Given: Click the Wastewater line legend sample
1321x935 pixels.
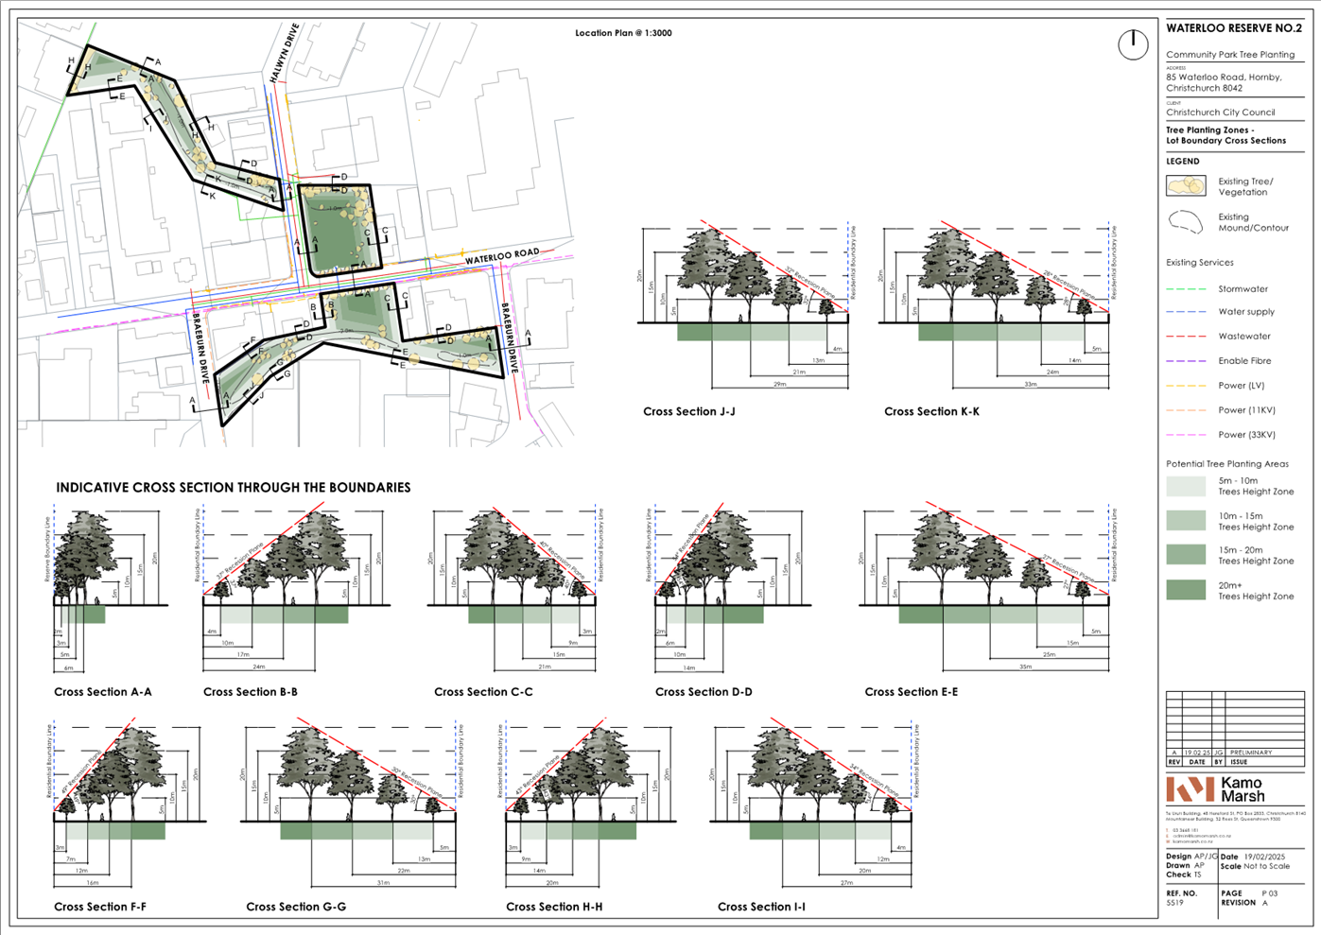Looking at the screenshot, I should [x=1186, y=337].
